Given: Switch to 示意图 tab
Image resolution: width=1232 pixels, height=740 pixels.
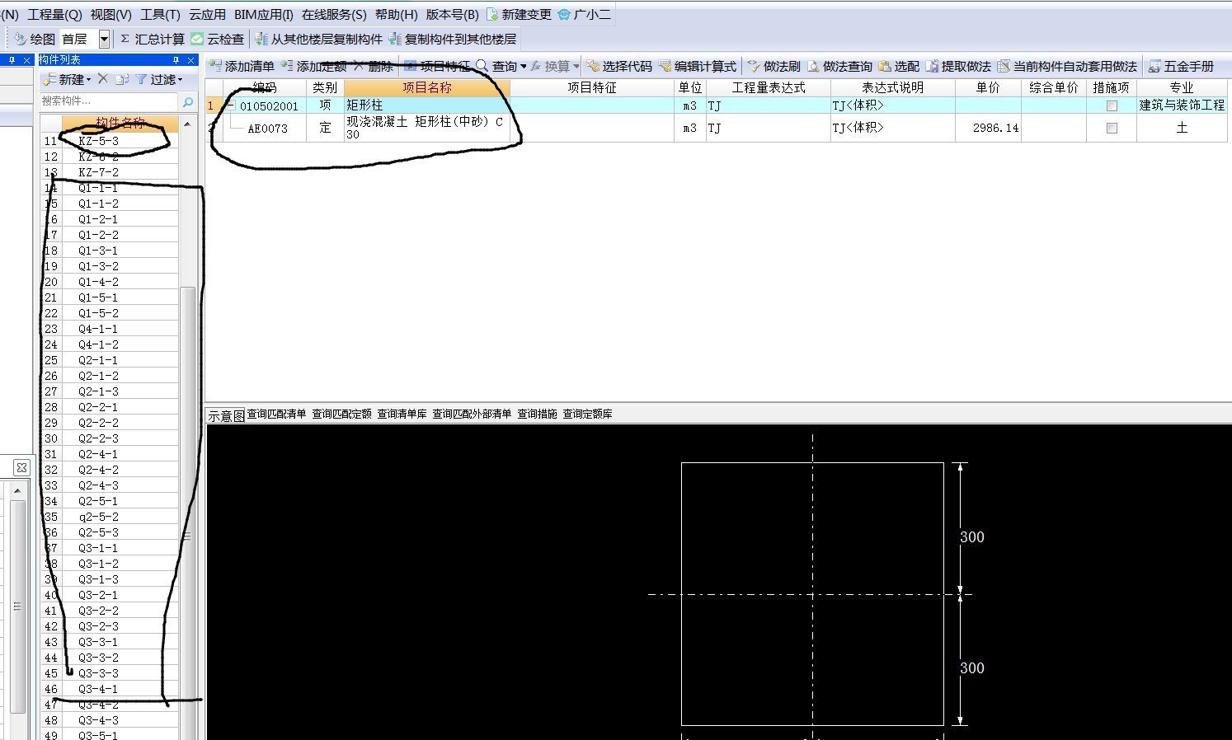Looking at the screenshot, I should tap(226, 415).
